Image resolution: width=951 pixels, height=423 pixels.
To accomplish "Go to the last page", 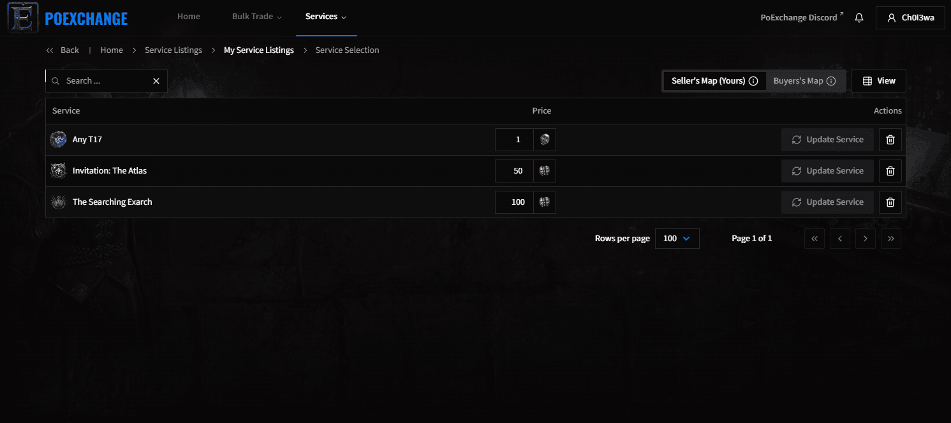I will pos(891,239).
